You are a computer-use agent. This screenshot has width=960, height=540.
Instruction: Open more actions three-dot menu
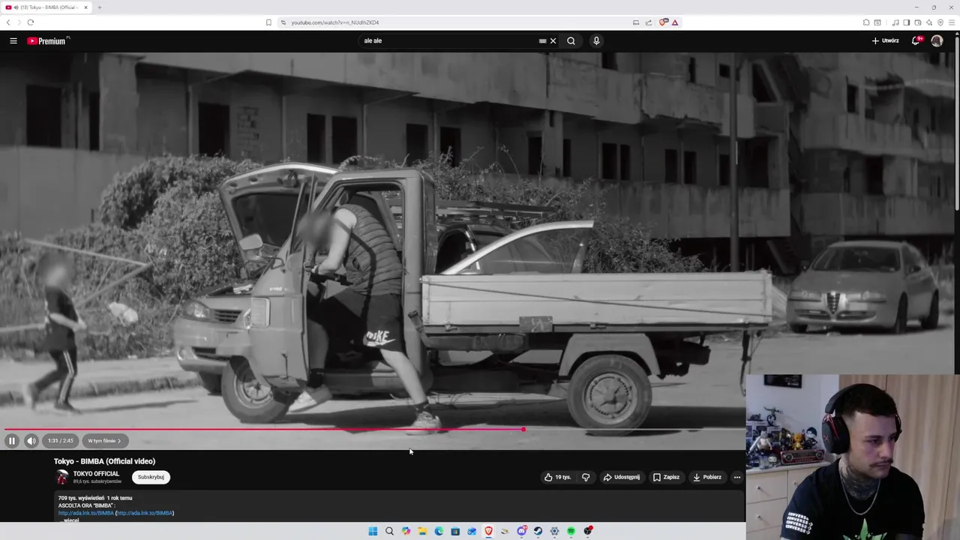tap(736, 477)
